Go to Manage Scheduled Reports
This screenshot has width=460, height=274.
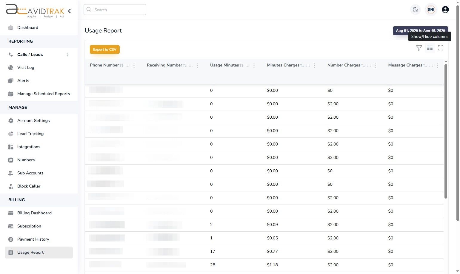click(43, 94)
